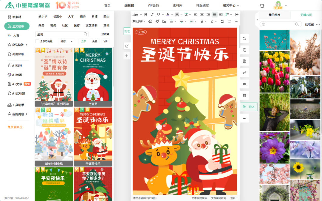The width and height of the screenshot is (322, 201).
Task: Filter templates by VIP
Action: [x=106, y=41]
